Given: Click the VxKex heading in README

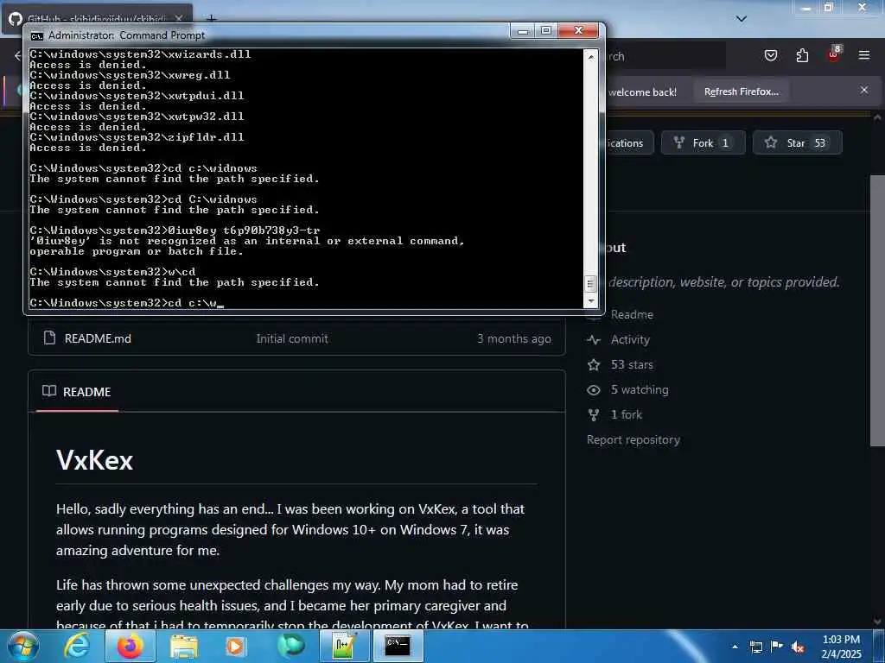Looking at the screenshot, I should click(94, 460).
